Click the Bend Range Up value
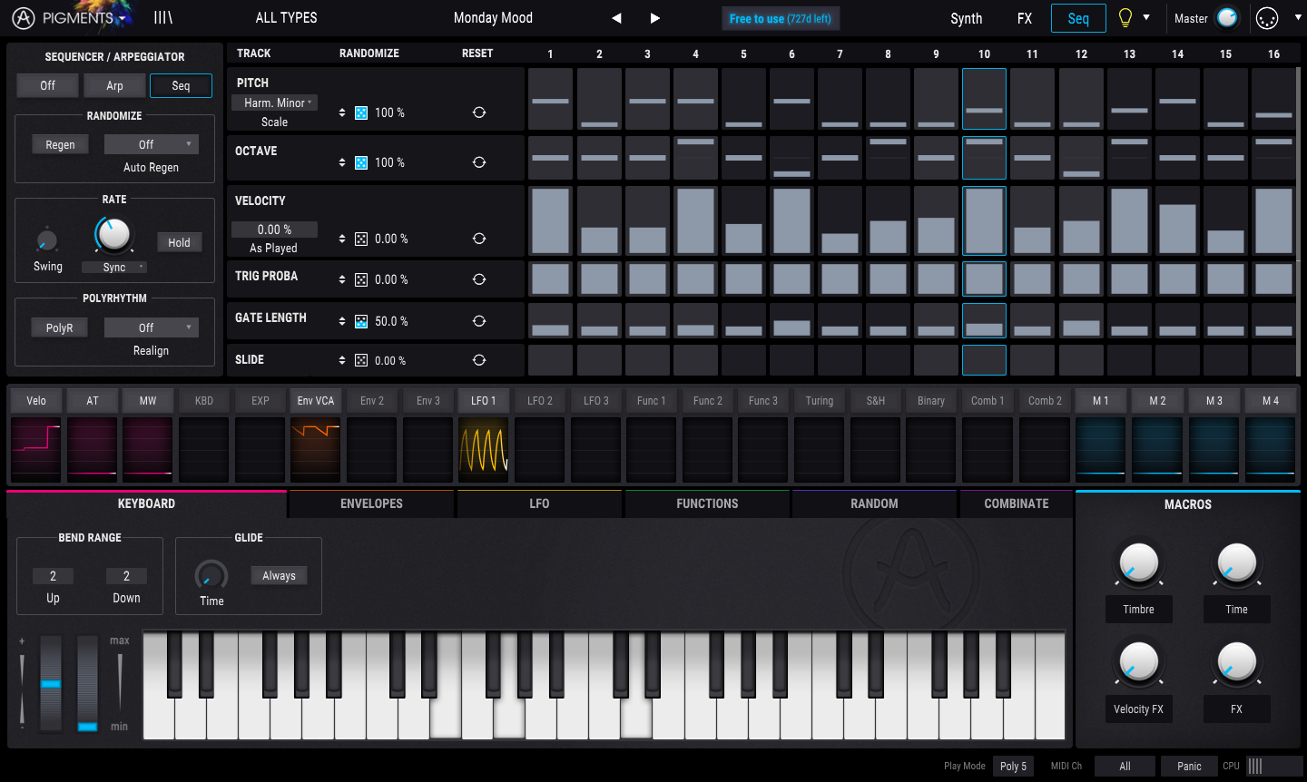This screenshot has height=782, width=1307. pyautogui.click(x=53, y=576)
